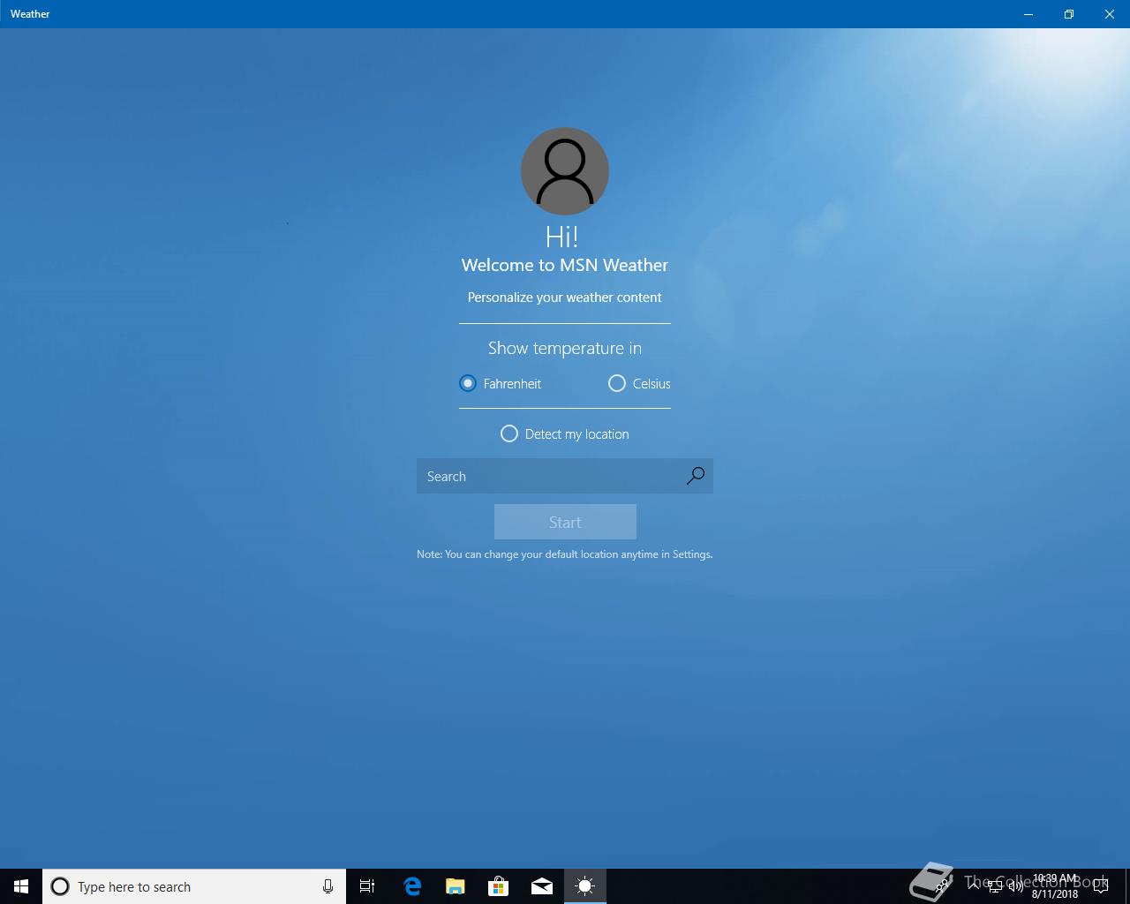Select the Celsius temperature option
1130x904 pixels.
(639, 383)
